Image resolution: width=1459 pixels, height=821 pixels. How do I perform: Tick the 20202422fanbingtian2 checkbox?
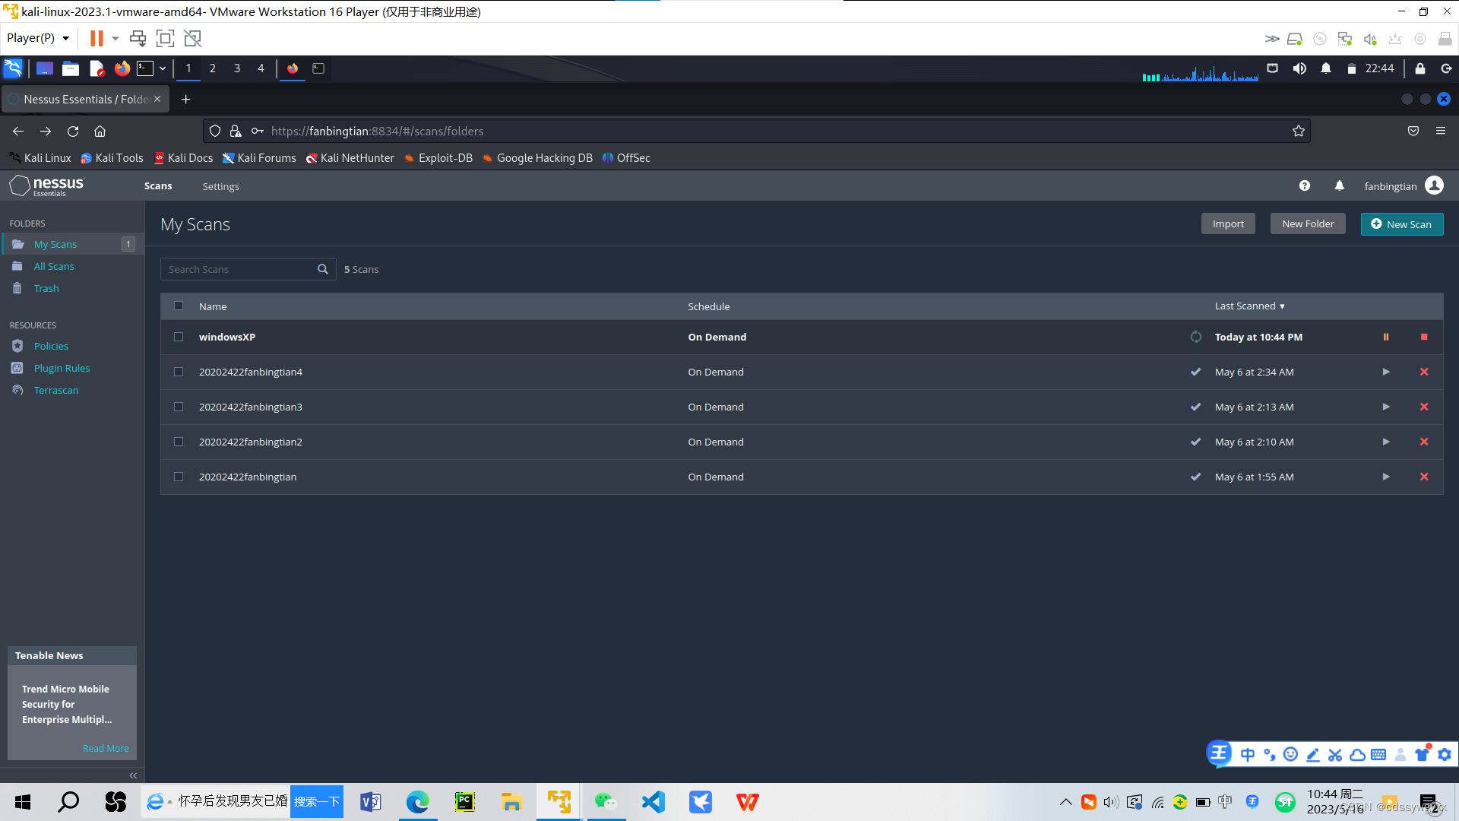179,442
